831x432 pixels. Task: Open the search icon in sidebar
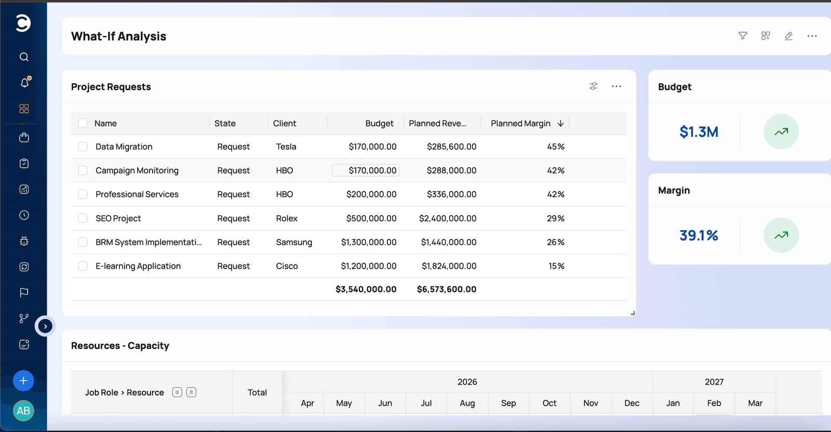click(24, 57)
